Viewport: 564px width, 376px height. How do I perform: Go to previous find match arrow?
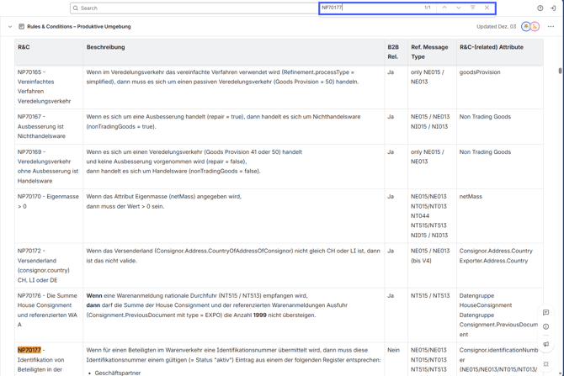pyautogui.click(x=444, y=8)
